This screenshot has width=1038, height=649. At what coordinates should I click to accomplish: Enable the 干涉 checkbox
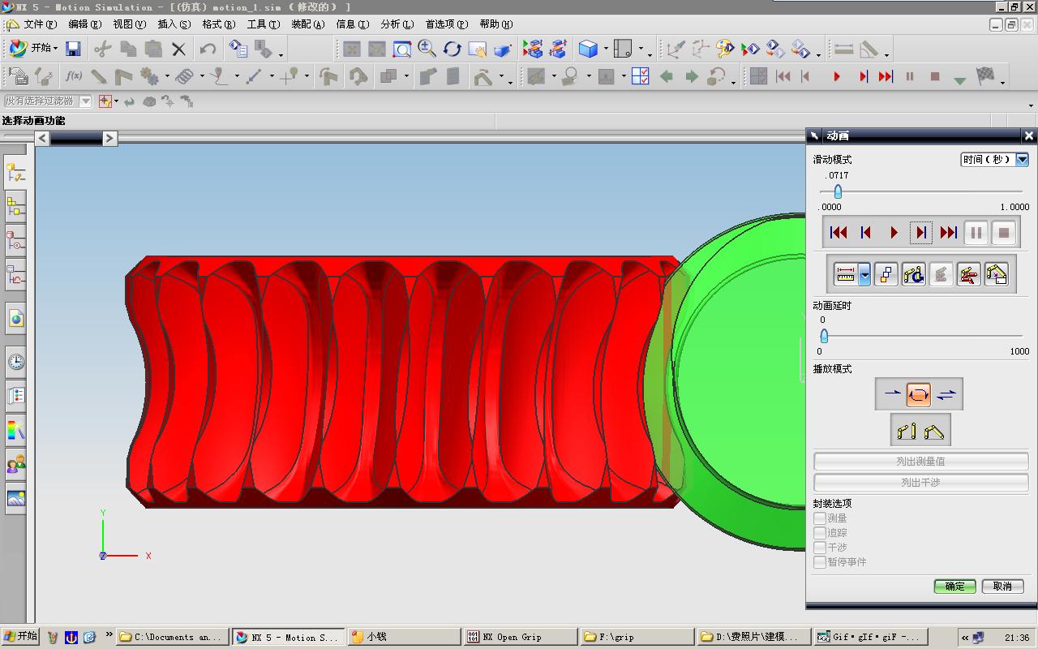820,548
